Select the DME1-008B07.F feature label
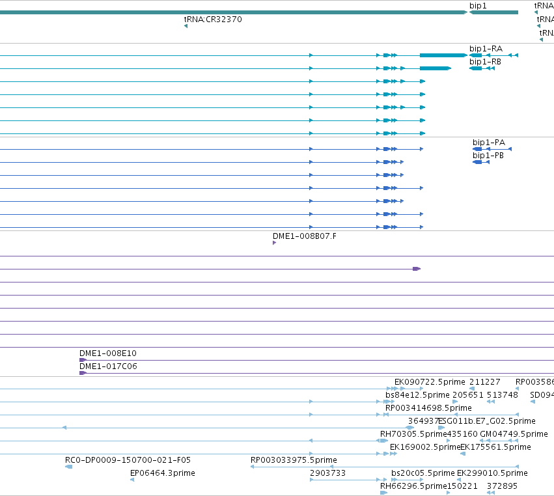The width and height of the screenshot is (554, 496). pos(304,236)
